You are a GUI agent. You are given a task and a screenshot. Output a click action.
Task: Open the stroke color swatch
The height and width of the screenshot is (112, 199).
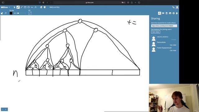(11, 13)
